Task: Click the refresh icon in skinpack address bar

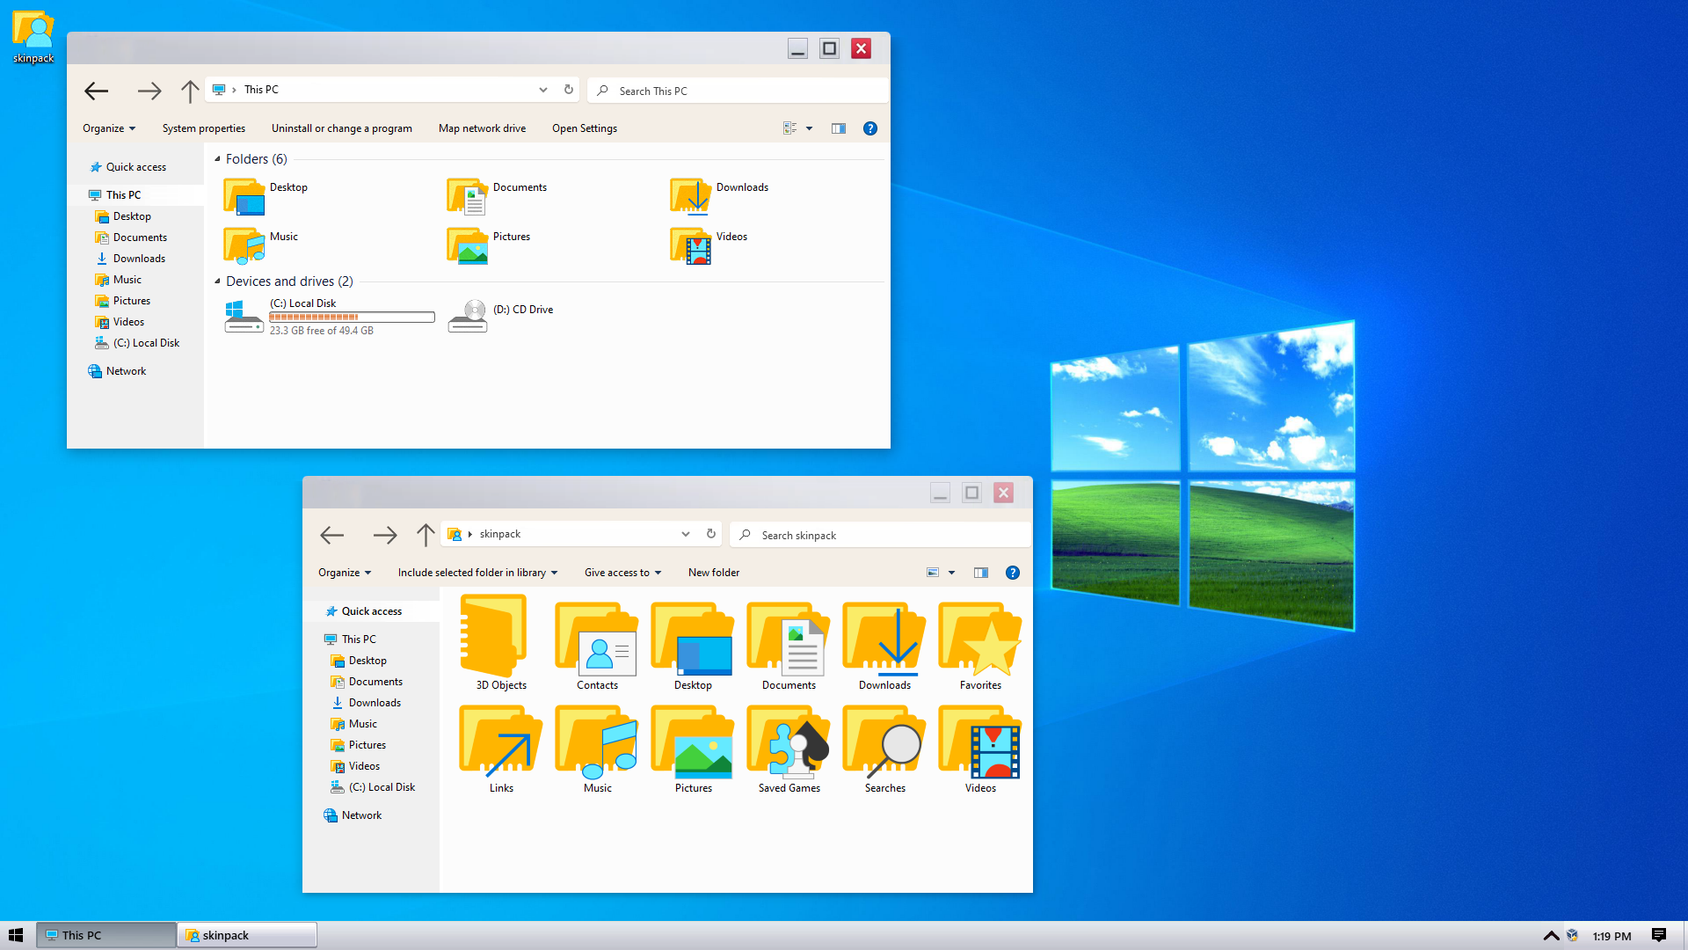Action: pos(711,534)
